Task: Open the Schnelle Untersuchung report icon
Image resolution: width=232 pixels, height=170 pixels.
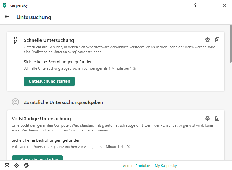Action: pos(217,40)
